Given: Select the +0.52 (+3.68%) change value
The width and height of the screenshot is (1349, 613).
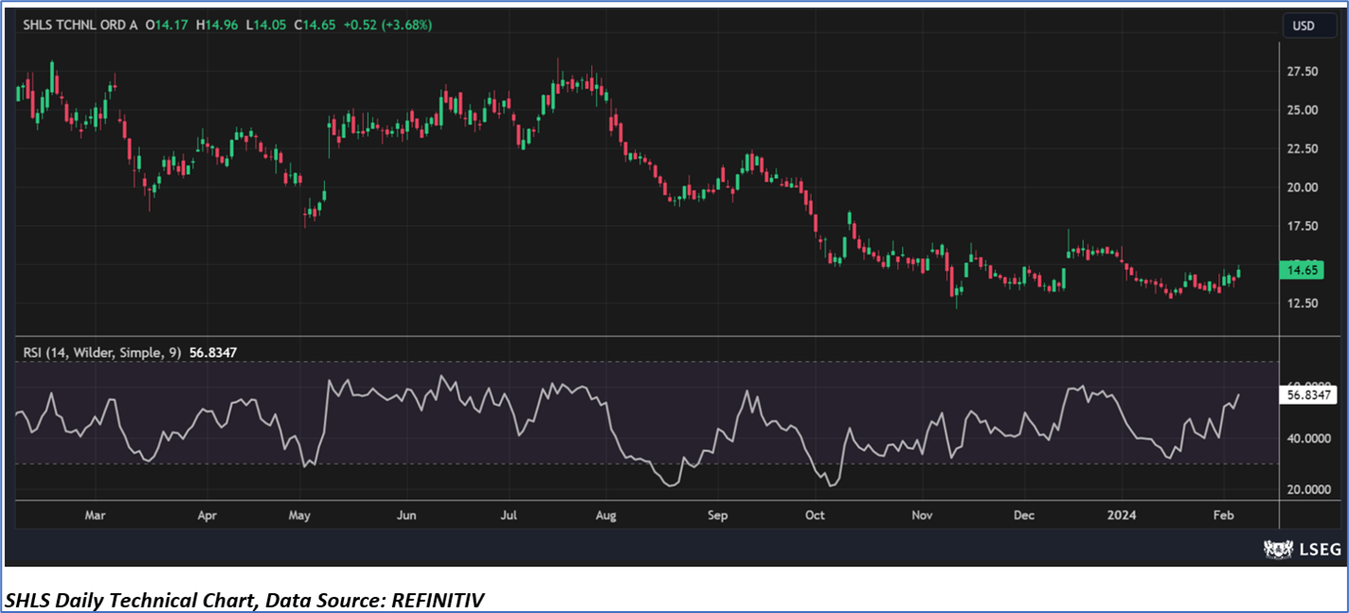Looking at the screenshot, I should (391, 26).
